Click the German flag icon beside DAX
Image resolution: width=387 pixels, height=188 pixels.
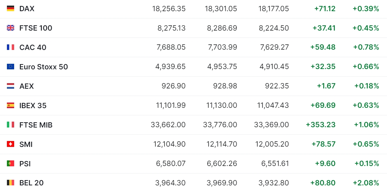point(11,9)
